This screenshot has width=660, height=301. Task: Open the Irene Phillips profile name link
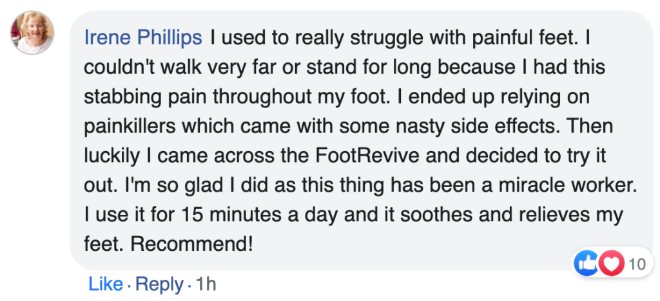pos(143,38)
